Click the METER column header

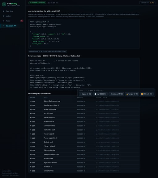tap(32, 98)
